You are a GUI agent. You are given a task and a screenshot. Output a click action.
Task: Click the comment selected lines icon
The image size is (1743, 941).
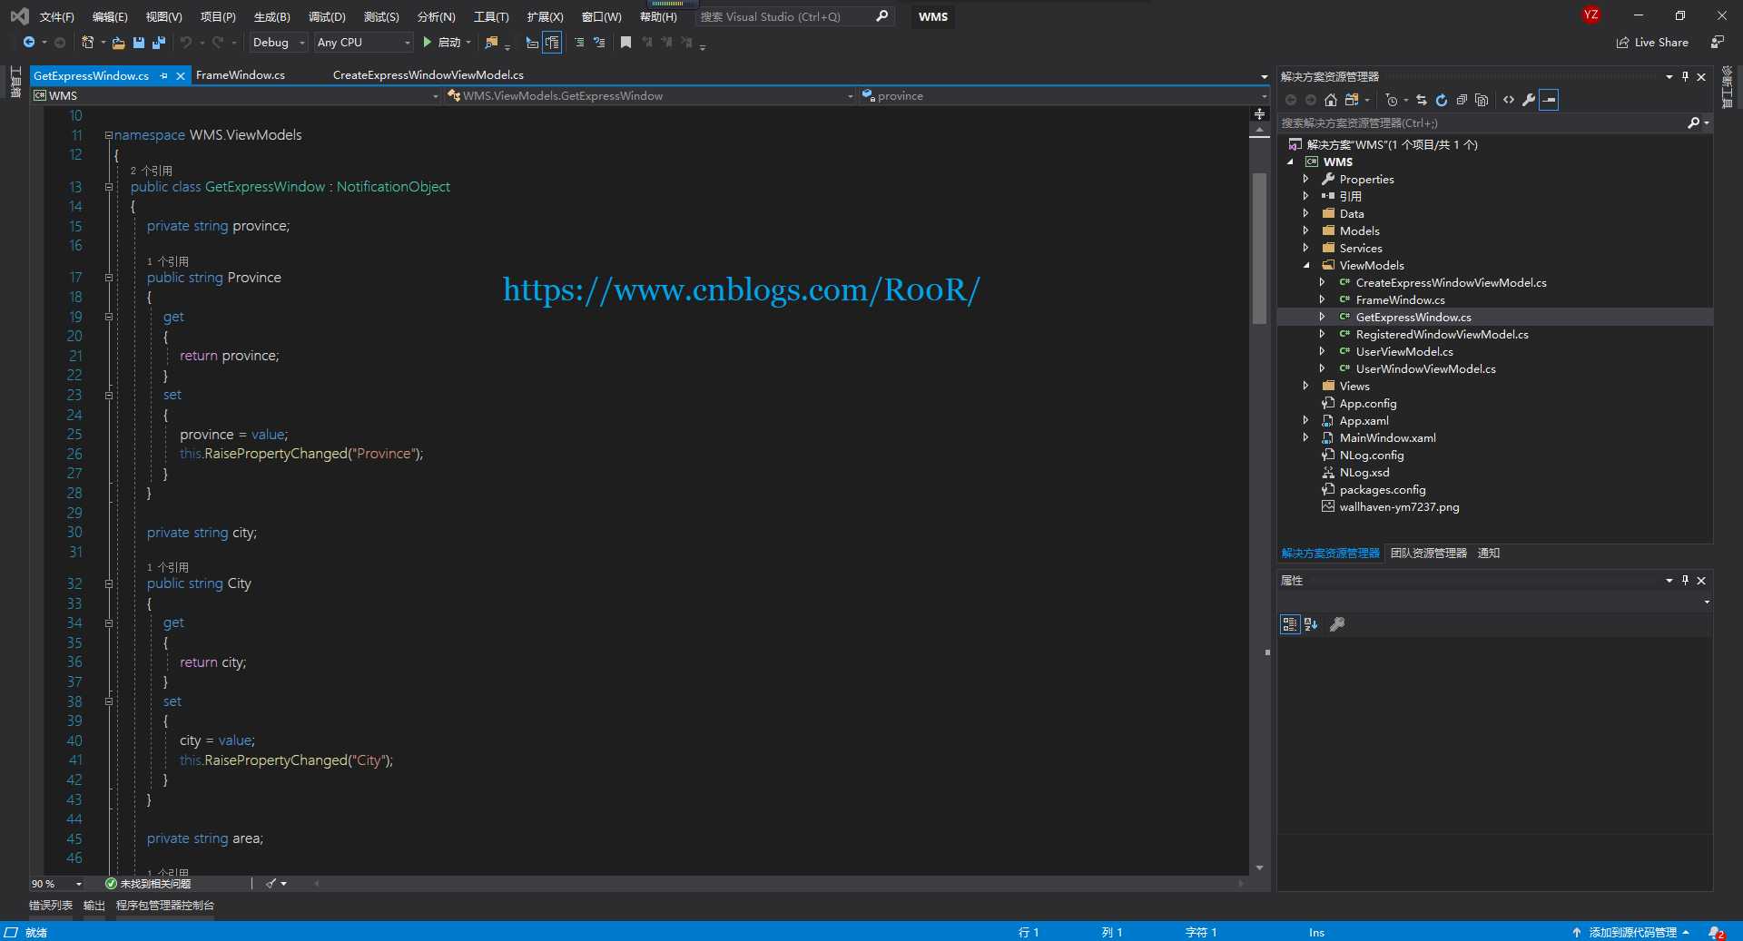pos(579,43)
